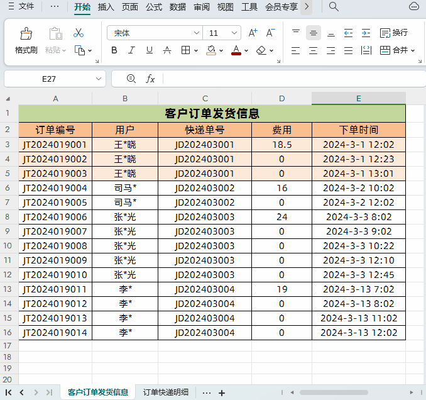Screen dimensions: 426x400
Task: Switch to the 插入 ribbon tab
Action: click(106, 6)
